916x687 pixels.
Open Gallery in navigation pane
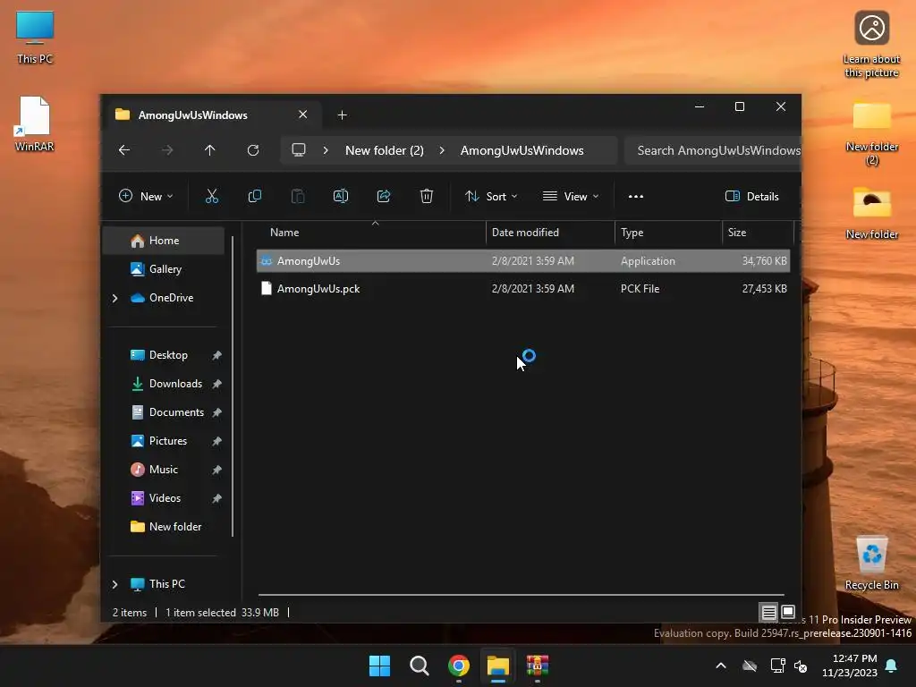164,269
